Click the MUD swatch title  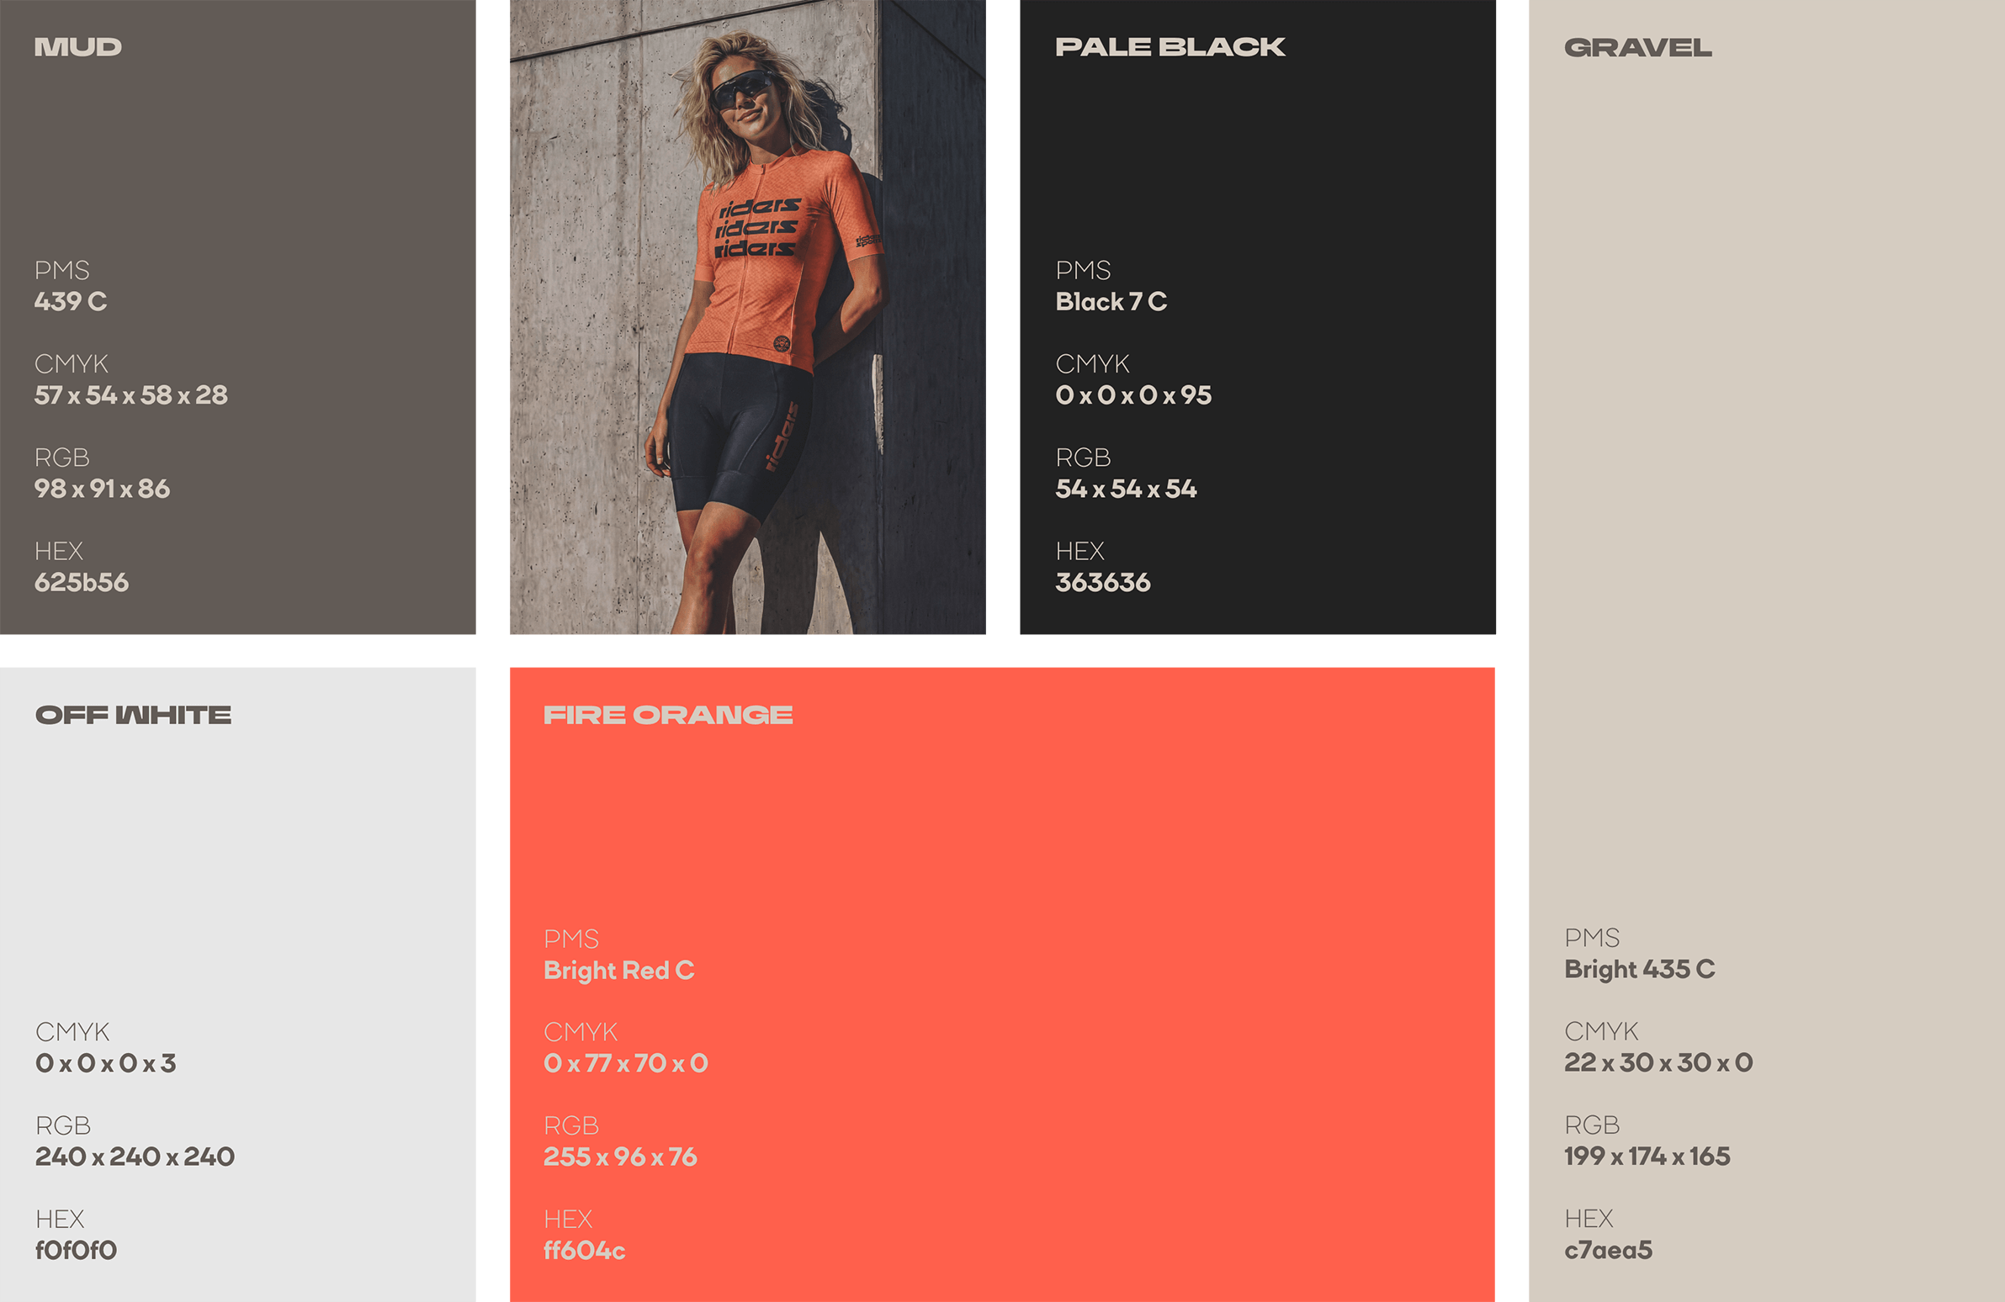77,47
